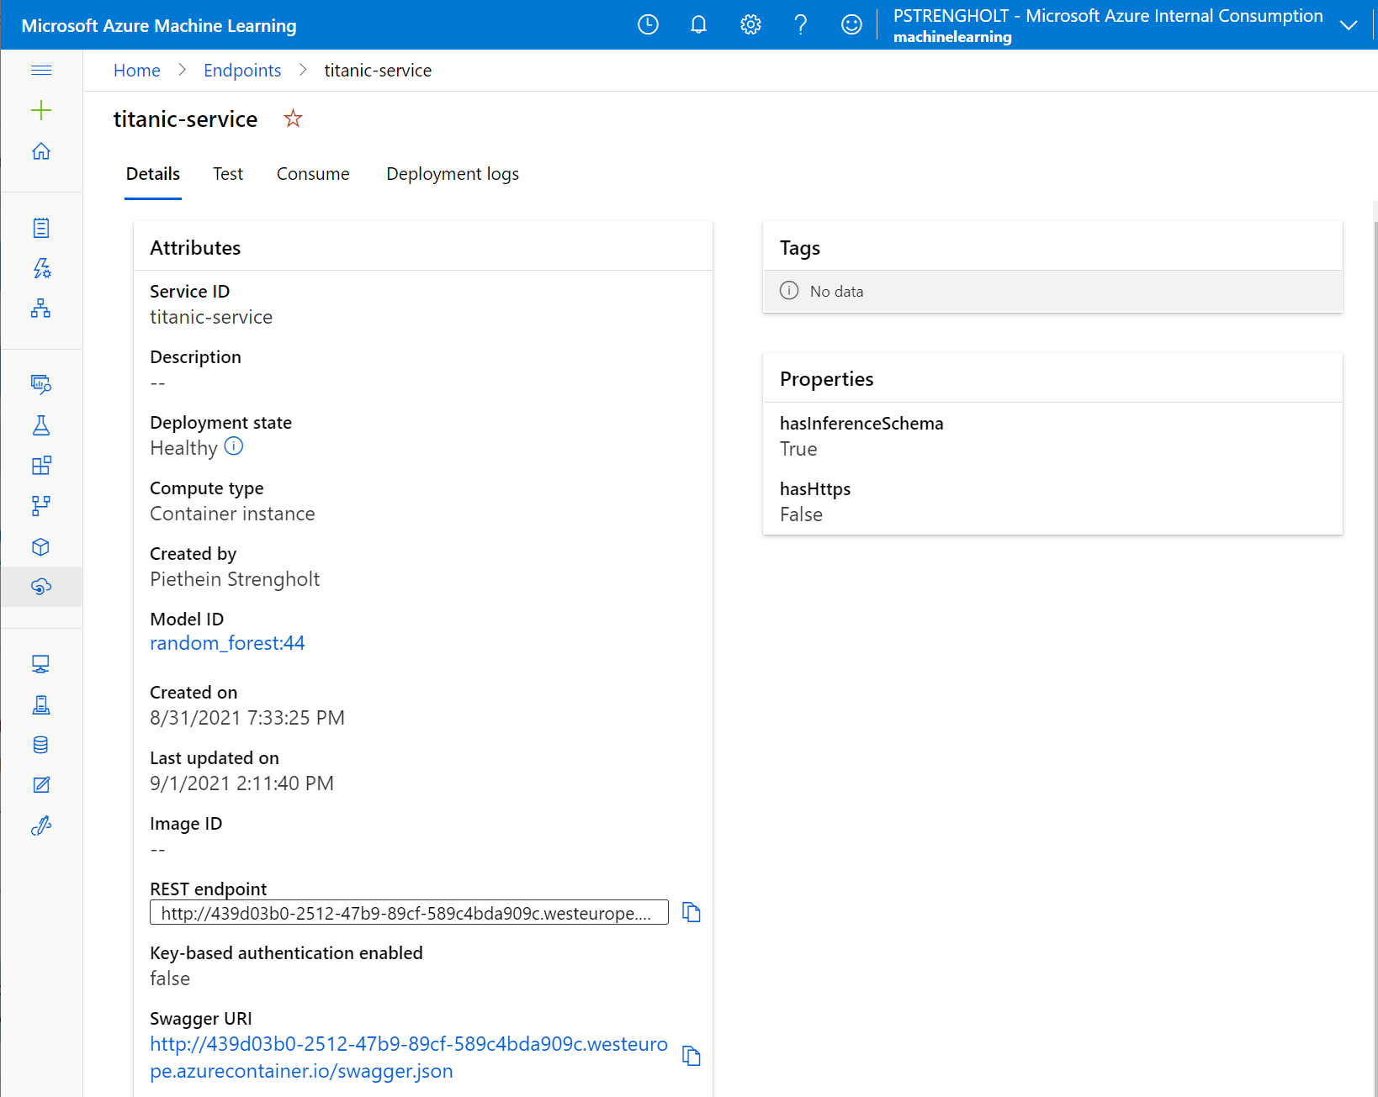Viewport: 1378px width, 1097px height.
Task: Switch to the Test tab
Action: 227,174
